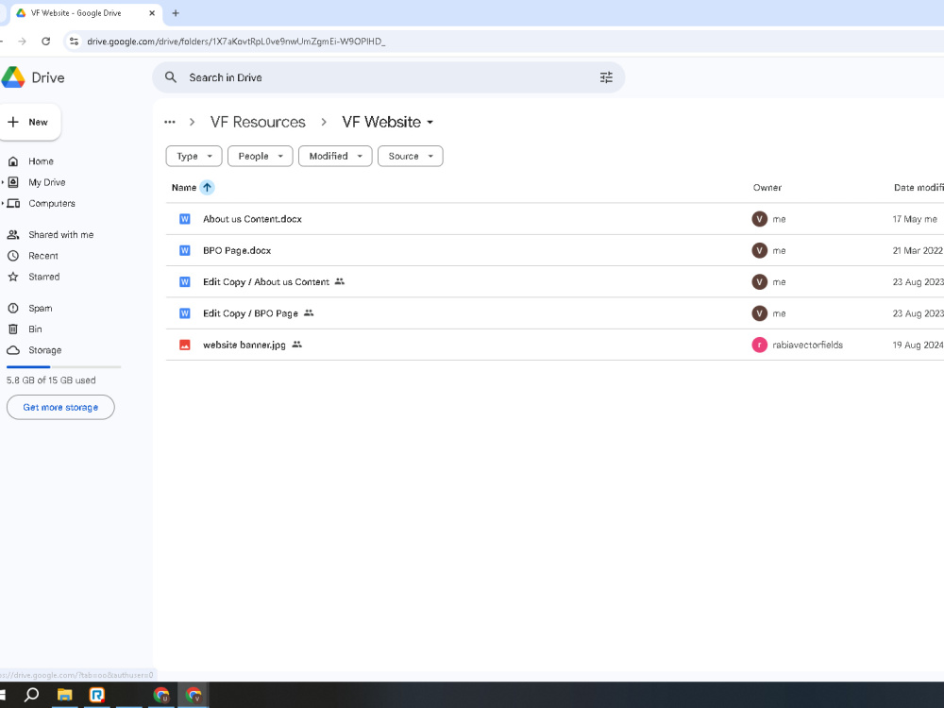Open advanced search filter options icon
Image resolution: width=944 pixels, height=708 pixels.
[x=606, y=77]
